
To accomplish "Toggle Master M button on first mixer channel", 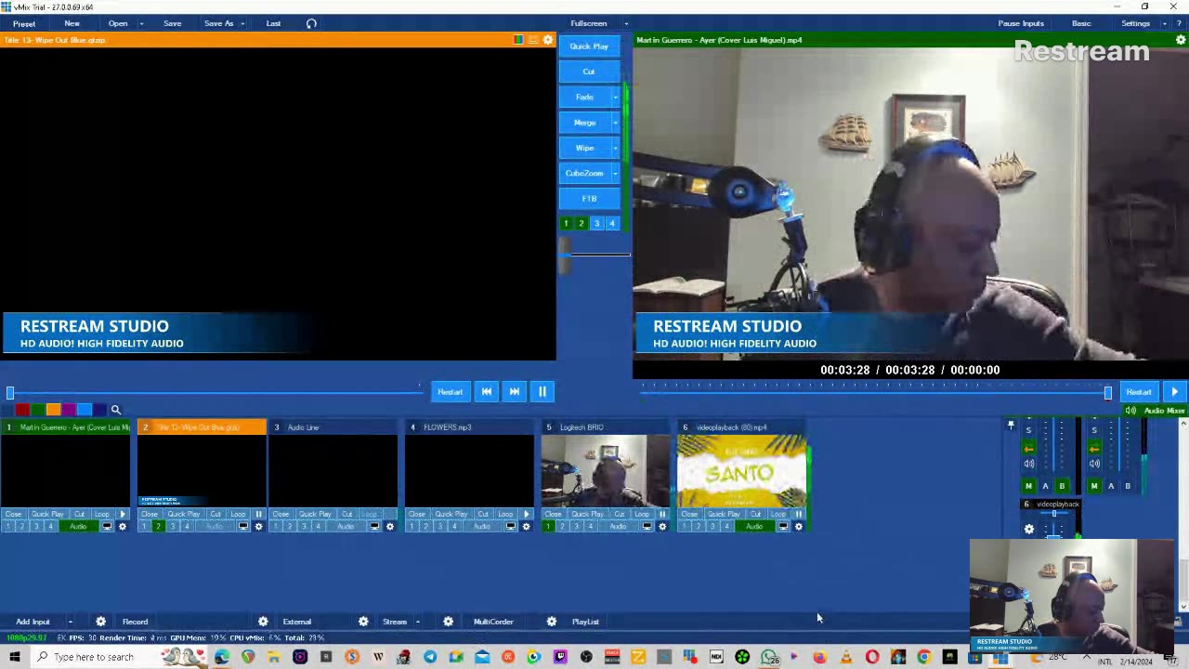I will 1028,486.
